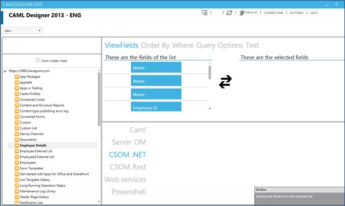Click the Documents list icon
This screenshot has height=206, width=345.
click(x=17, y=139)
